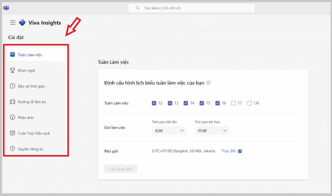The height and width of the screenshot is (196, 332).
Task: Click the Lưu thay đổi button
Action: pyautogui.click(x=120, y=169)
